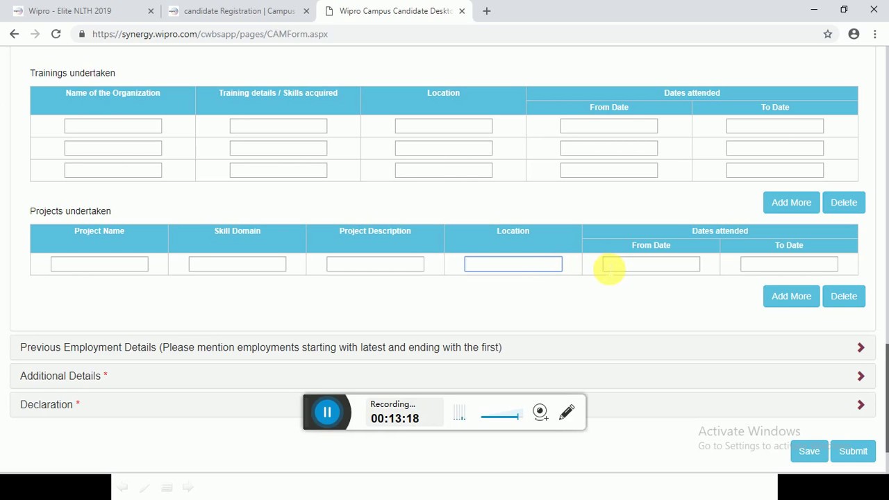The height and width of the screenshot is (500, 889).
Task: Click the Project Description input field
Action: 375,264
